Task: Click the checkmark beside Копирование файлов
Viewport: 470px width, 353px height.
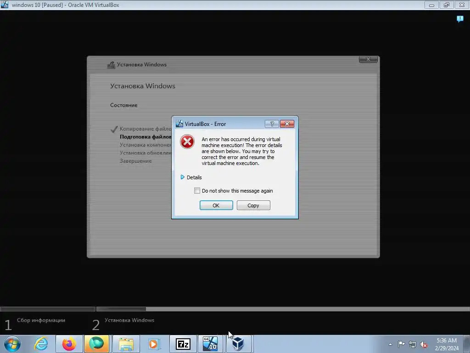Action: [114, 129]
